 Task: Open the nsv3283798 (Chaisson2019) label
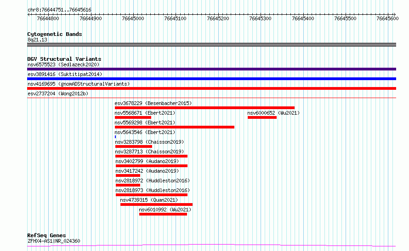pyautogui.click(x=149, y=142)
